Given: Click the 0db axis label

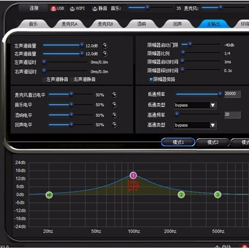Looking at the screenshot, I should pyautogui.click(x=20, y=195).
